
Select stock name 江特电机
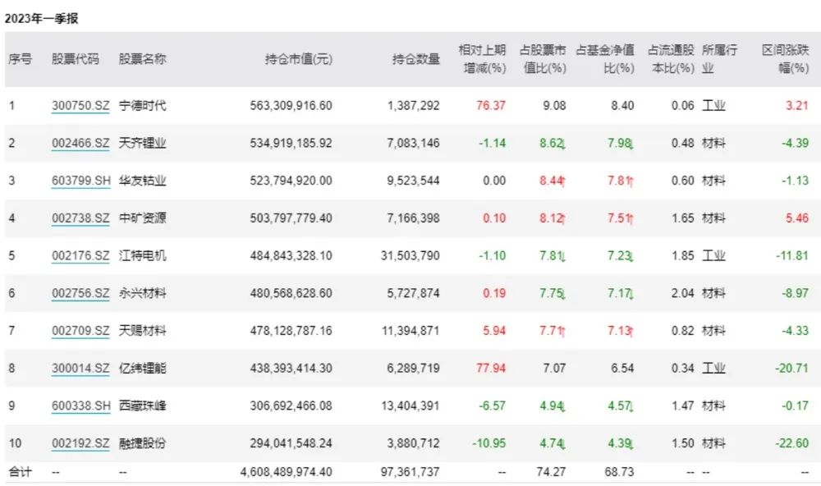coord(142,255)
